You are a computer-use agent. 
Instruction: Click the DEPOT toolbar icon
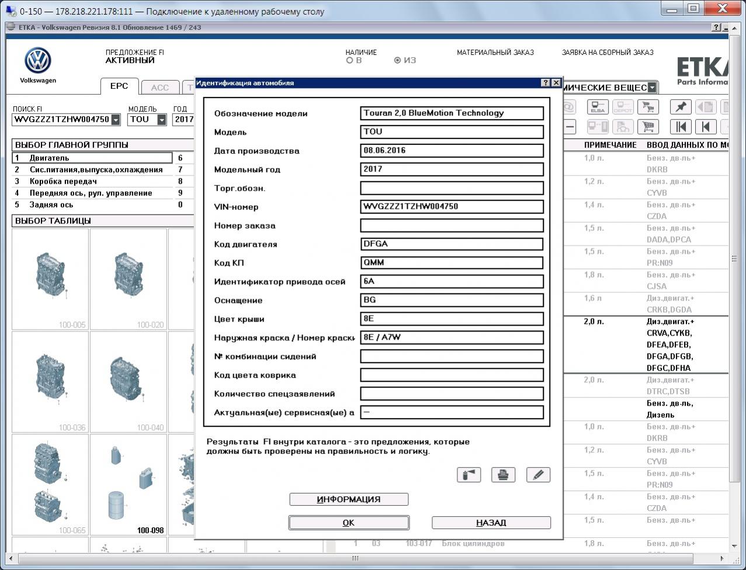coord(623,107)
